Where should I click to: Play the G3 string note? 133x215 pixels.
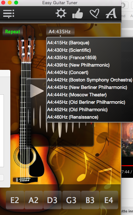pyautogui.click(x=71, y=200)
